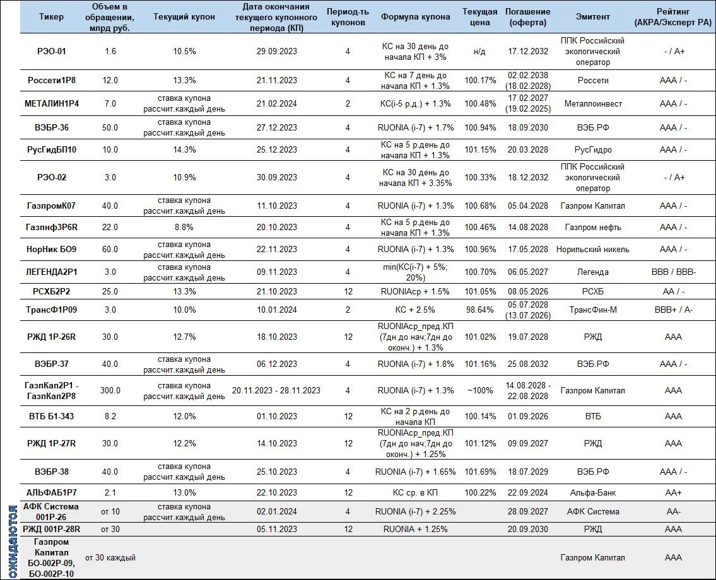Click the 'АА+' rating of Альфа-Банк
This screenshot has height=580, width=716.
[x=674, y=493]
